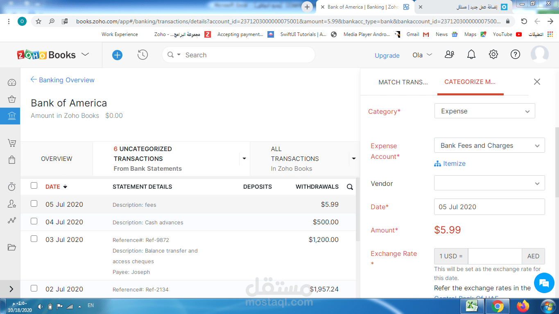Go back to Banking Overview
The image size is (559, 314).
pyautogui.click(x=63, y=80)
